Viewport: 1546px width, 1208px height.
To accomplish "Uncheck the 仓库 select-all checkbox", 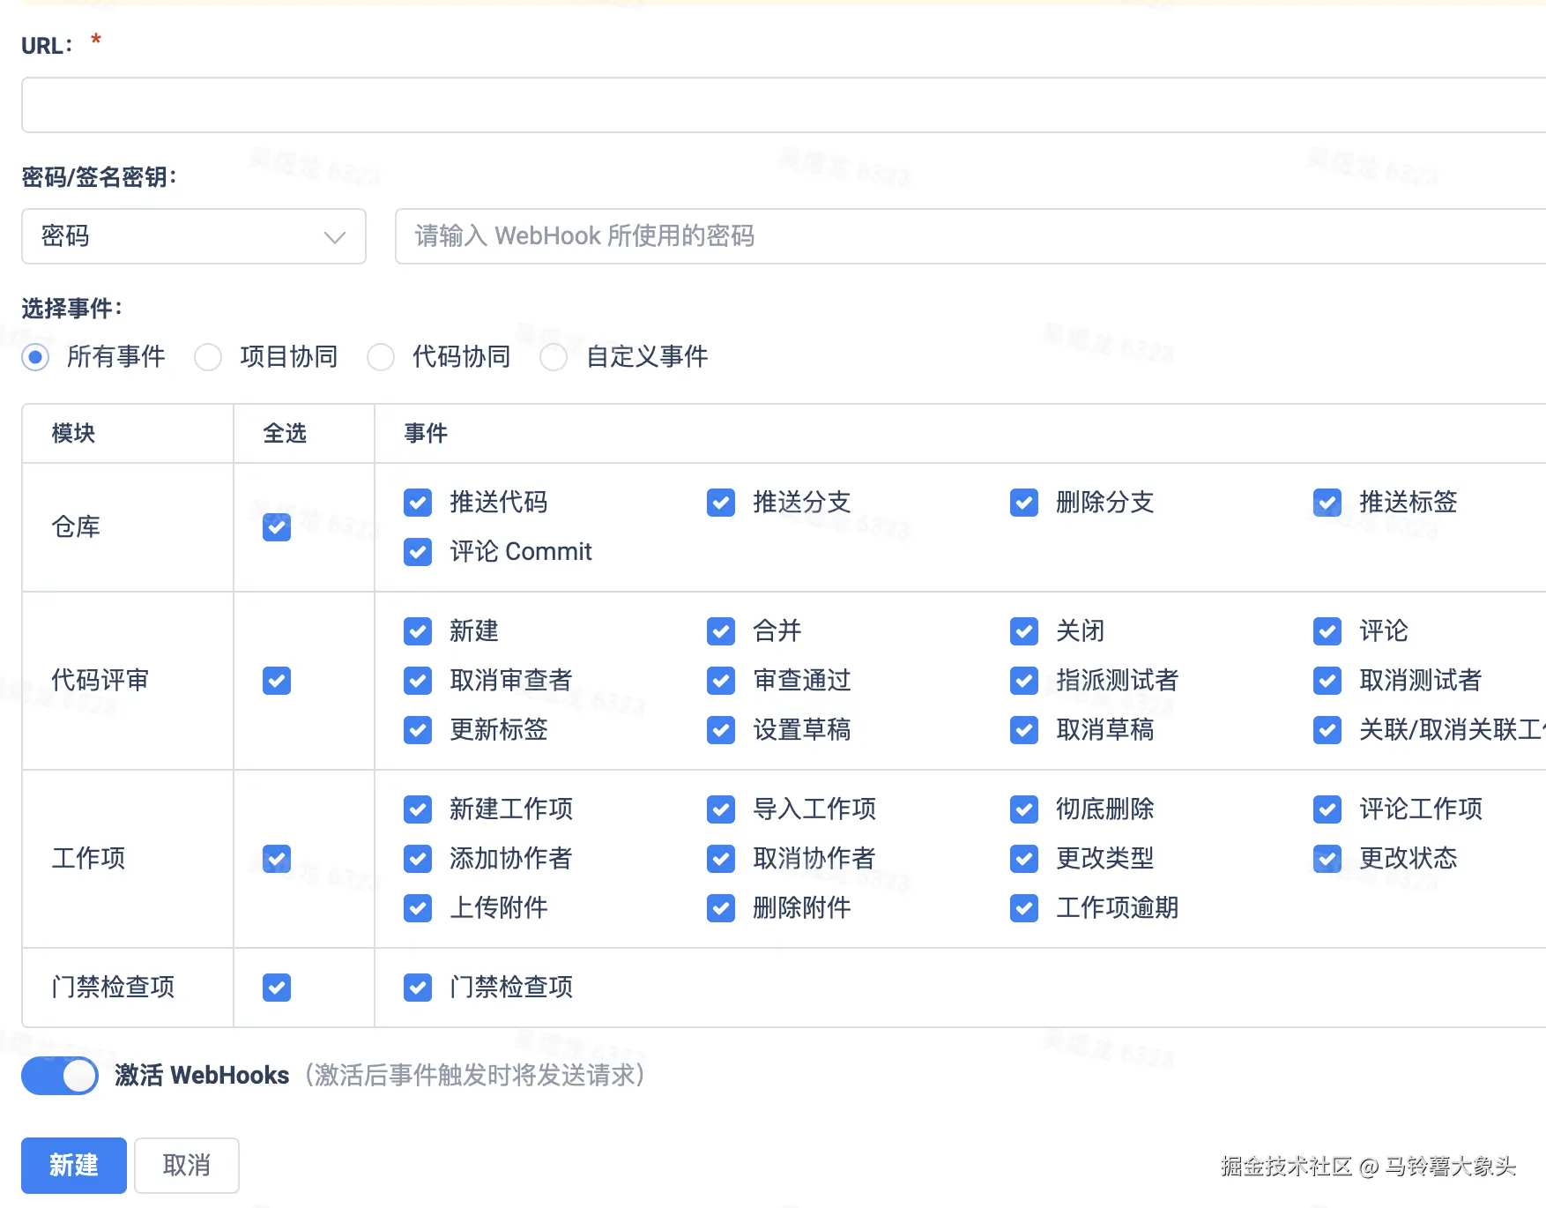I will [277, 527].
